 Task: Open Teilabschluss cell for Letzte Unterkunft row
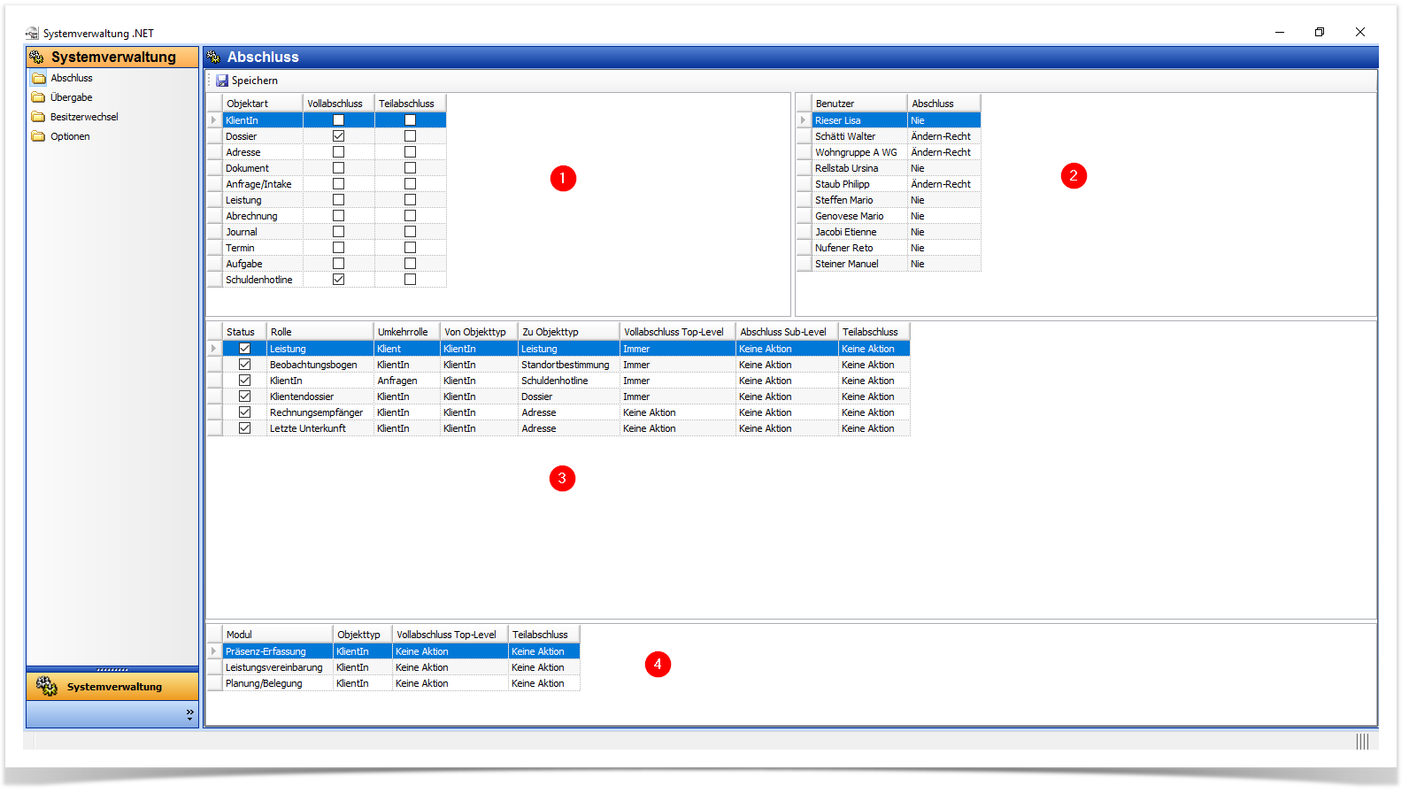tap(874, 428)
